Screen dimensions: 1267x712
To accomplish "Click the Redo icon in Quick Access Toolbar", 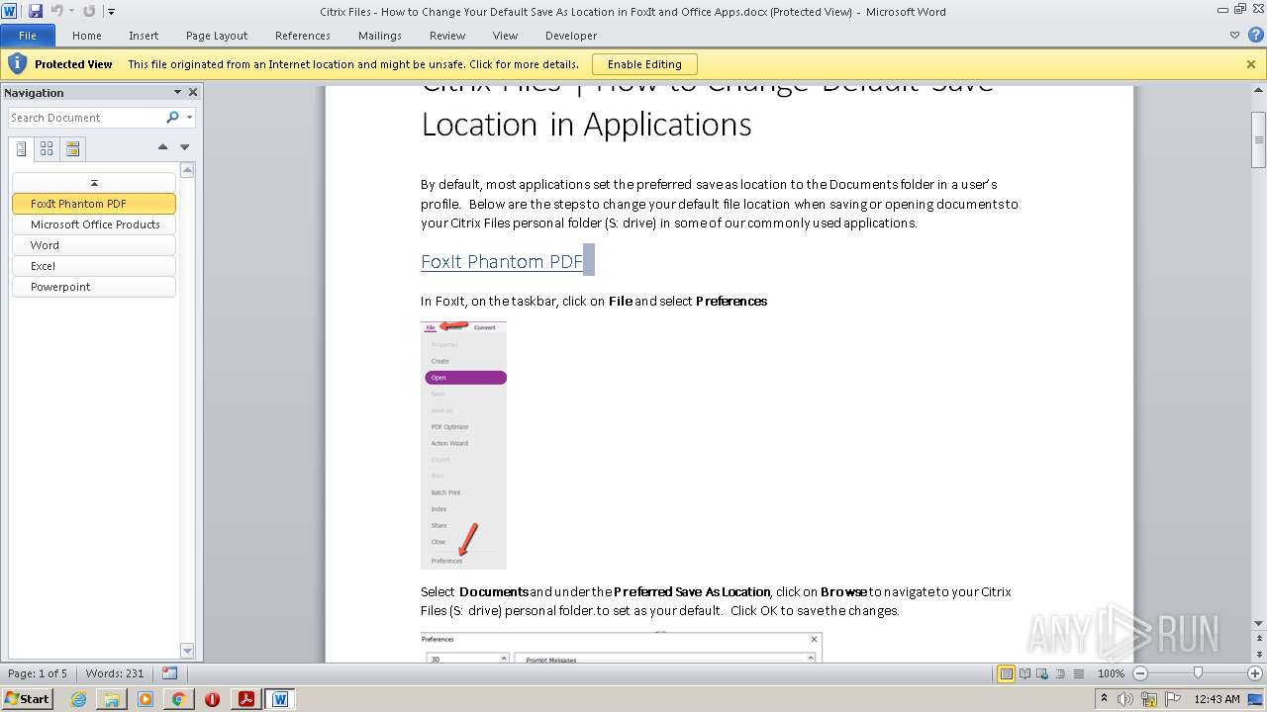I will pyautogui.click(x=89, y=11).
